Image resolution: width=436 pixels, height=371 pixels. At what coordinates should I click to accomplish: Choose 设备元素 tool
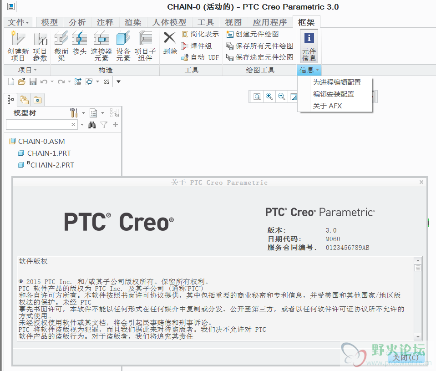point(123,46)
